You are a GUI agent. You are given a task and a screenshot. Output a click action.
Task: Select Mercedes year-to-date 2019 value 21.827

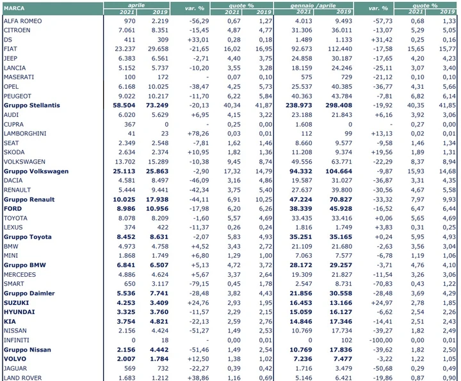point(342,275)
